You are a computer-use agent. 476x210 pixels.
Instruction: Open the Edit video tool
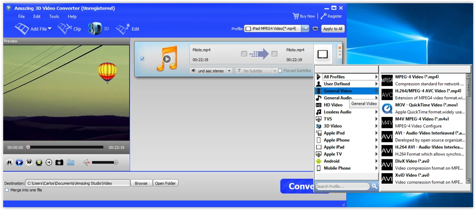coord(128,29)
